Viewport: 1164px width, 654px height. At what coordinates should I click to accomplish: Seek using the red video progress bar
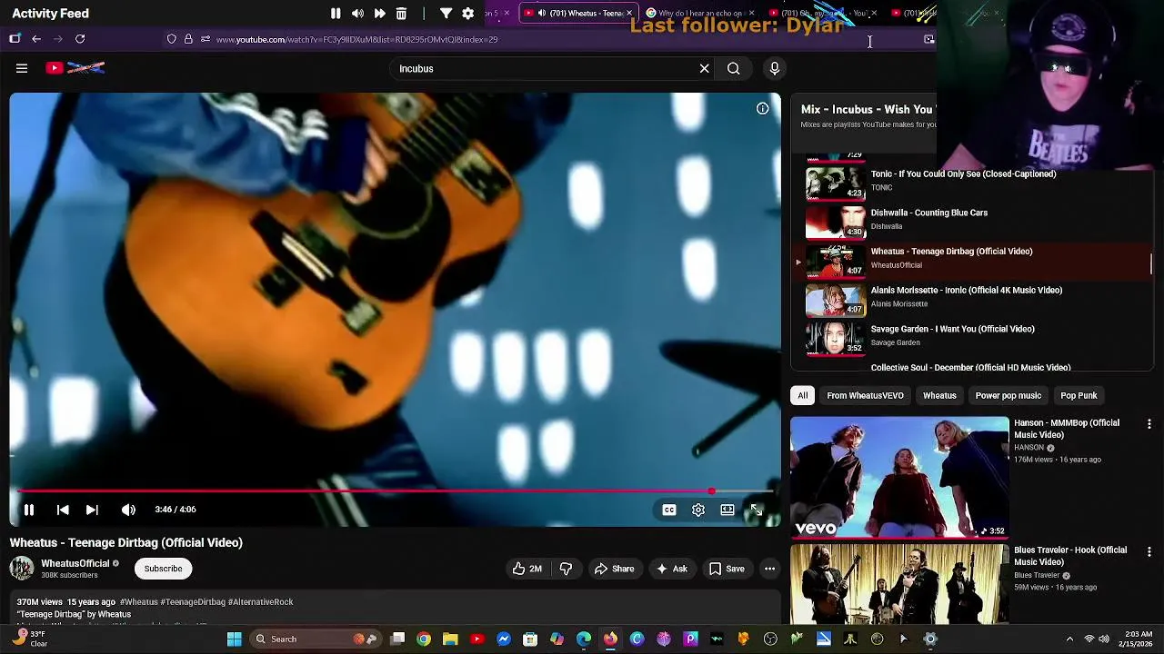coord(395,491)
